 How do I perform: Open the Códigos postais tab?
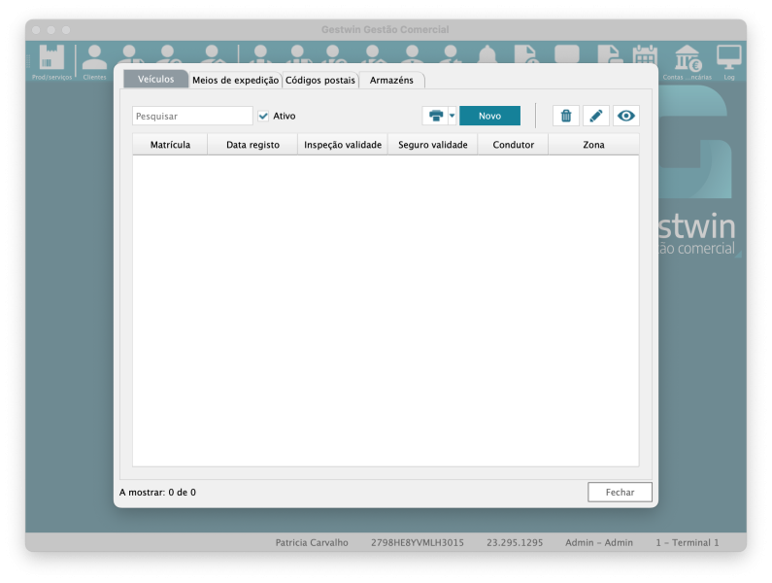pyautogui.click(x=320, y=80)
